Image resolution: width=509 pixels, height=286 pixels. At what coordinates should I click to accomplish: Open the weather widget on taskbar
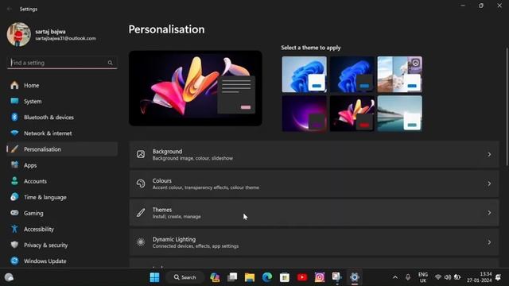click(x=9, y=277)
